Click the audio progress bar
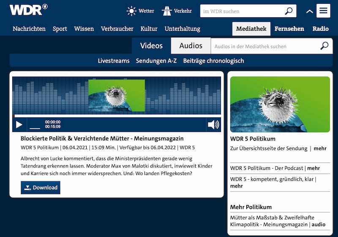The height and width of the screenshot is (237, 338). [117, 116]
